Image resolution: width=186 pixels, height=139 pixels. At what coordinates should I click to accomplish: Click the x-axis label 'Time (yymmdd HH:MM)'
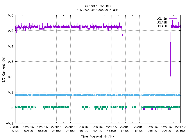pos(97,136)
